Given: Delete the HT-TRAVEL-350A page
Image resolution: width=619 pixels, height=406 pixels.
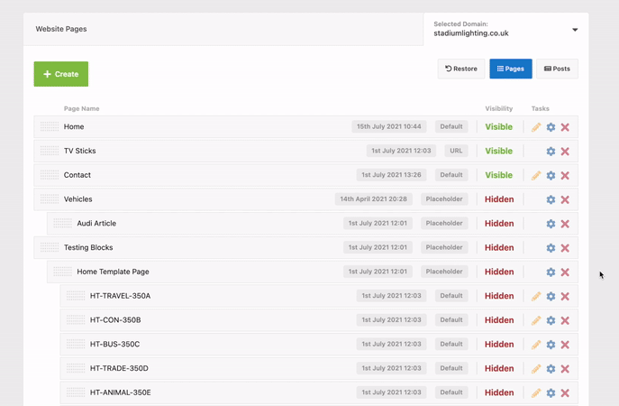Looking at the screenshot, I should click(x=565, y=296).
